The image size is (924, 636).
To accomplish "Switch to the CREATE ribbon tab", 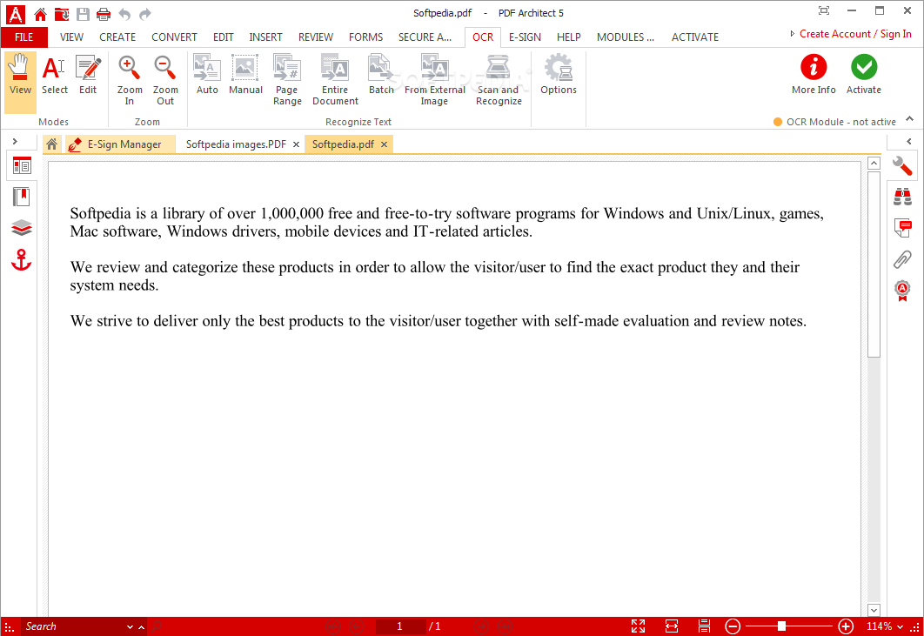I will pyautogui.click(x=117, y=37).
